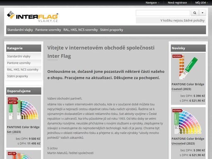
Task: Open the empty cart summary bar
Action: tap(171, 20)
